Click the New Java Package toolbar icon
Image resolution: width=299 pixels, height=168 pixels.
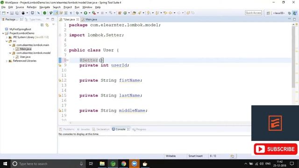120,13
